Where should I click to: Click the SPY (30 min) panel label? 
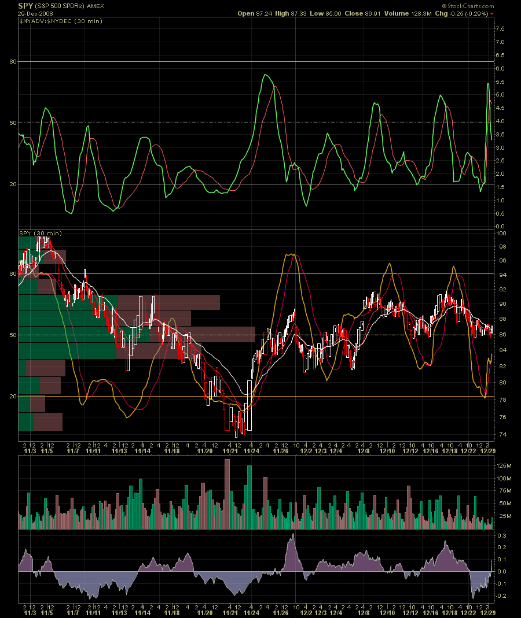tap(41, 234)
